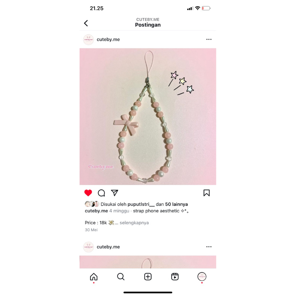Screen dimensions: 296x296
Task: Open the Search tab
Action: coord(121,277)
